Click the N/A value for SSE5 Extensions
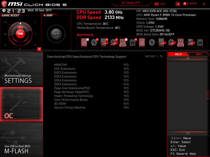This screenshot has width=210, height=157. click(x=126, y=84)
